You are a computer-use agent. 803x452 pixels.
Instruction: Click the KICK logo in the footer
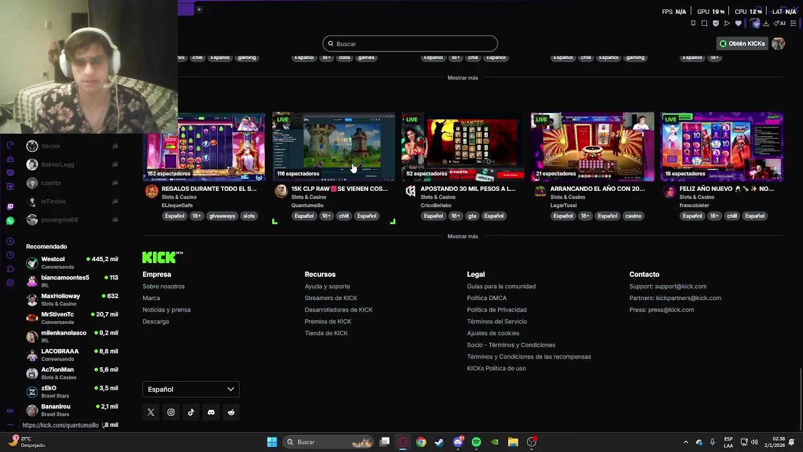[162, 257]
